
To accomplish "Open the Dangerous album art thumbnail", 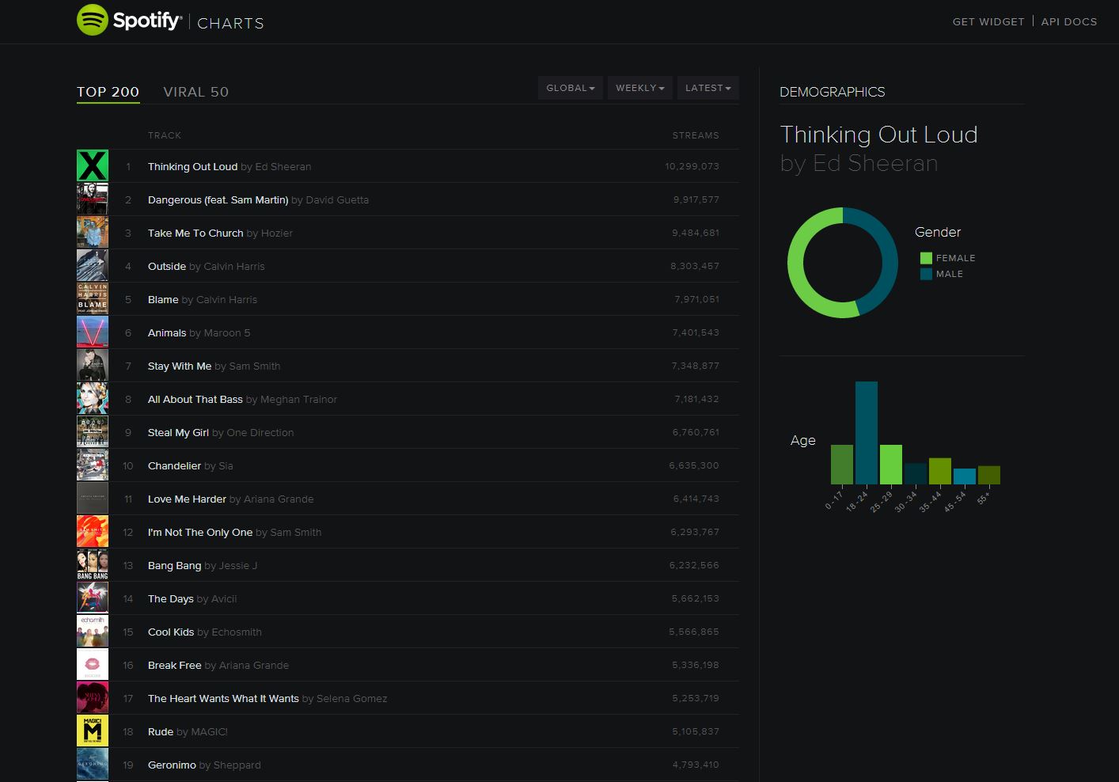I will [93, 199].
